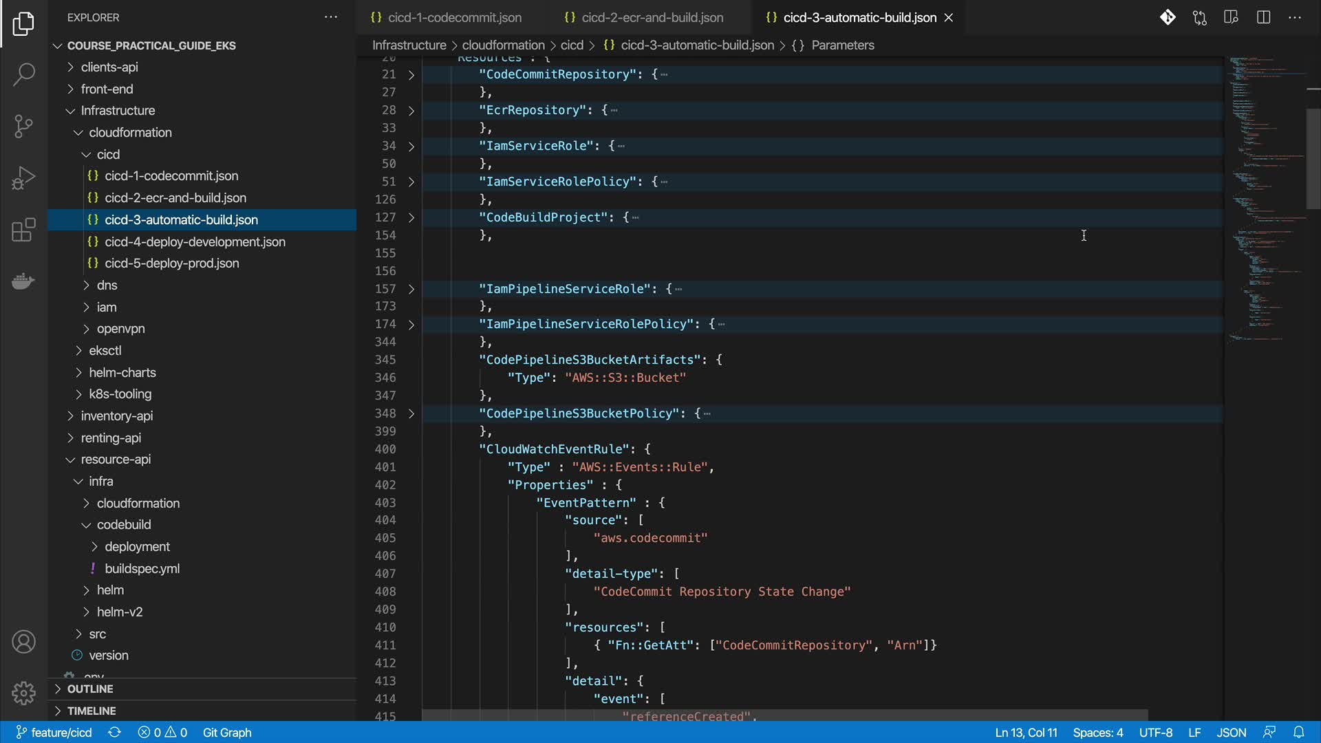Open the Search view in activity bar
Viewport: 1321px width, 743px height.
pyautogui.click(x=23, y=74)
